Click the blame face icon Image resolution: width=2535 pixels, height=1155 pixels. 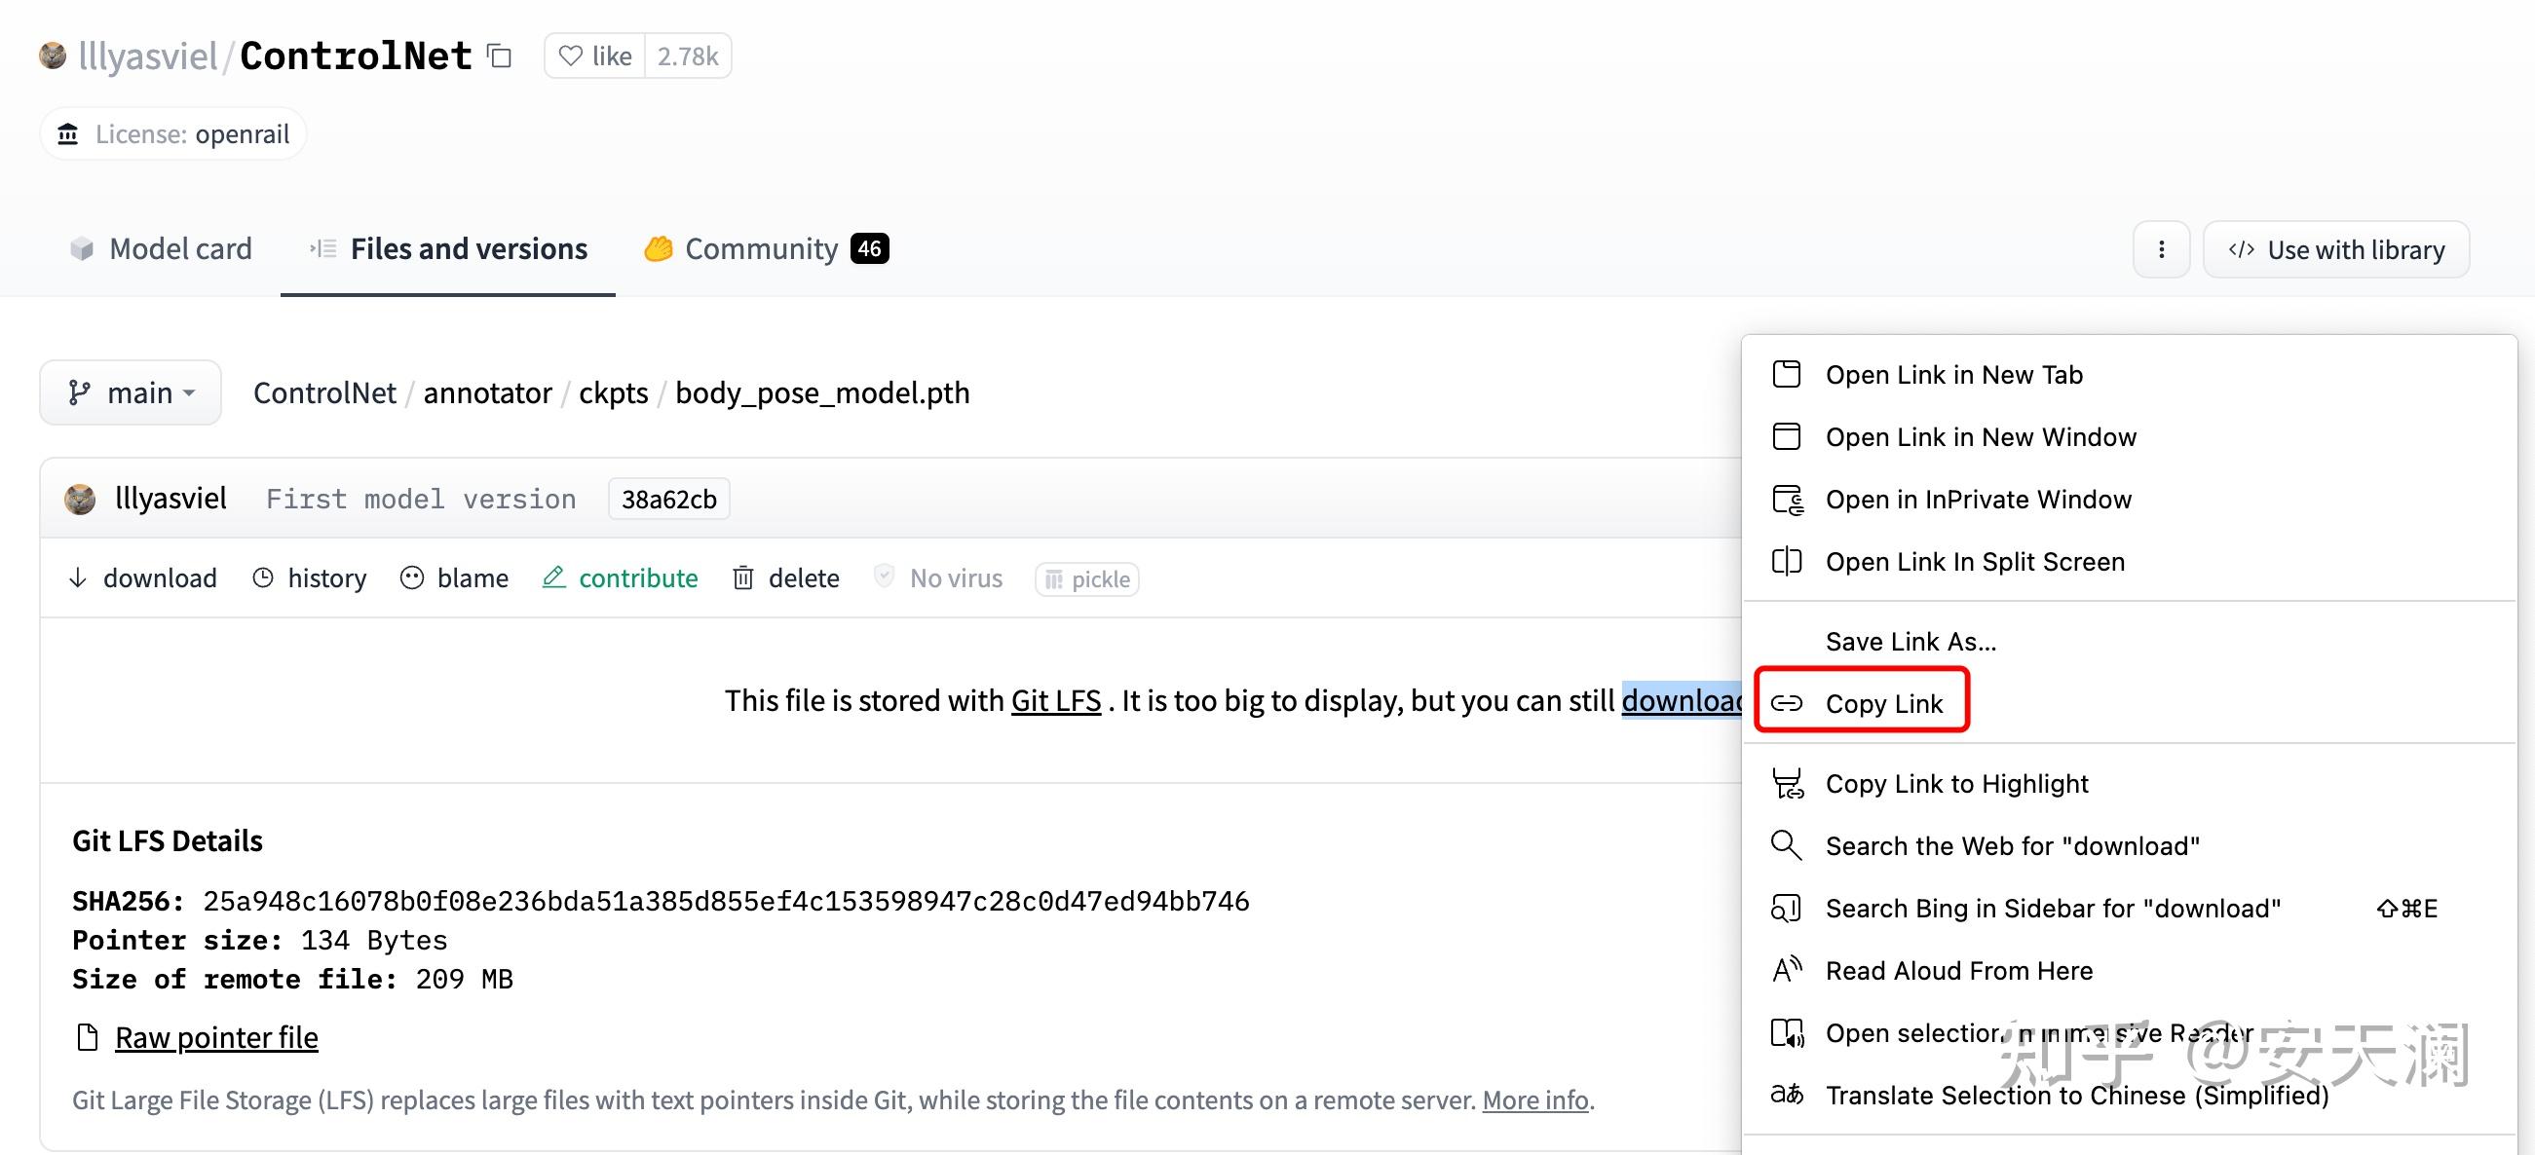[x=412, y=578]
